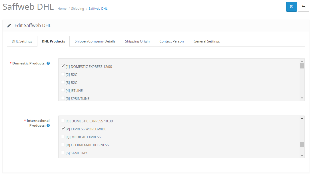Switch to the DHL Settings tab

(x=22, y=41)
